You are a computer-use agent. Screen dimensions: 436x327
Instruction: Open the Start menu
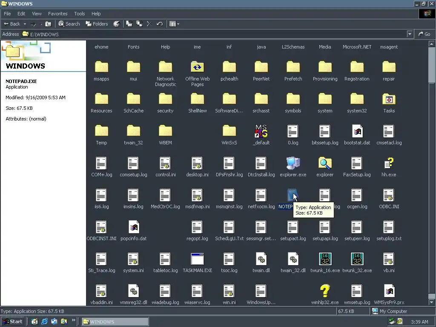(13, 321)
